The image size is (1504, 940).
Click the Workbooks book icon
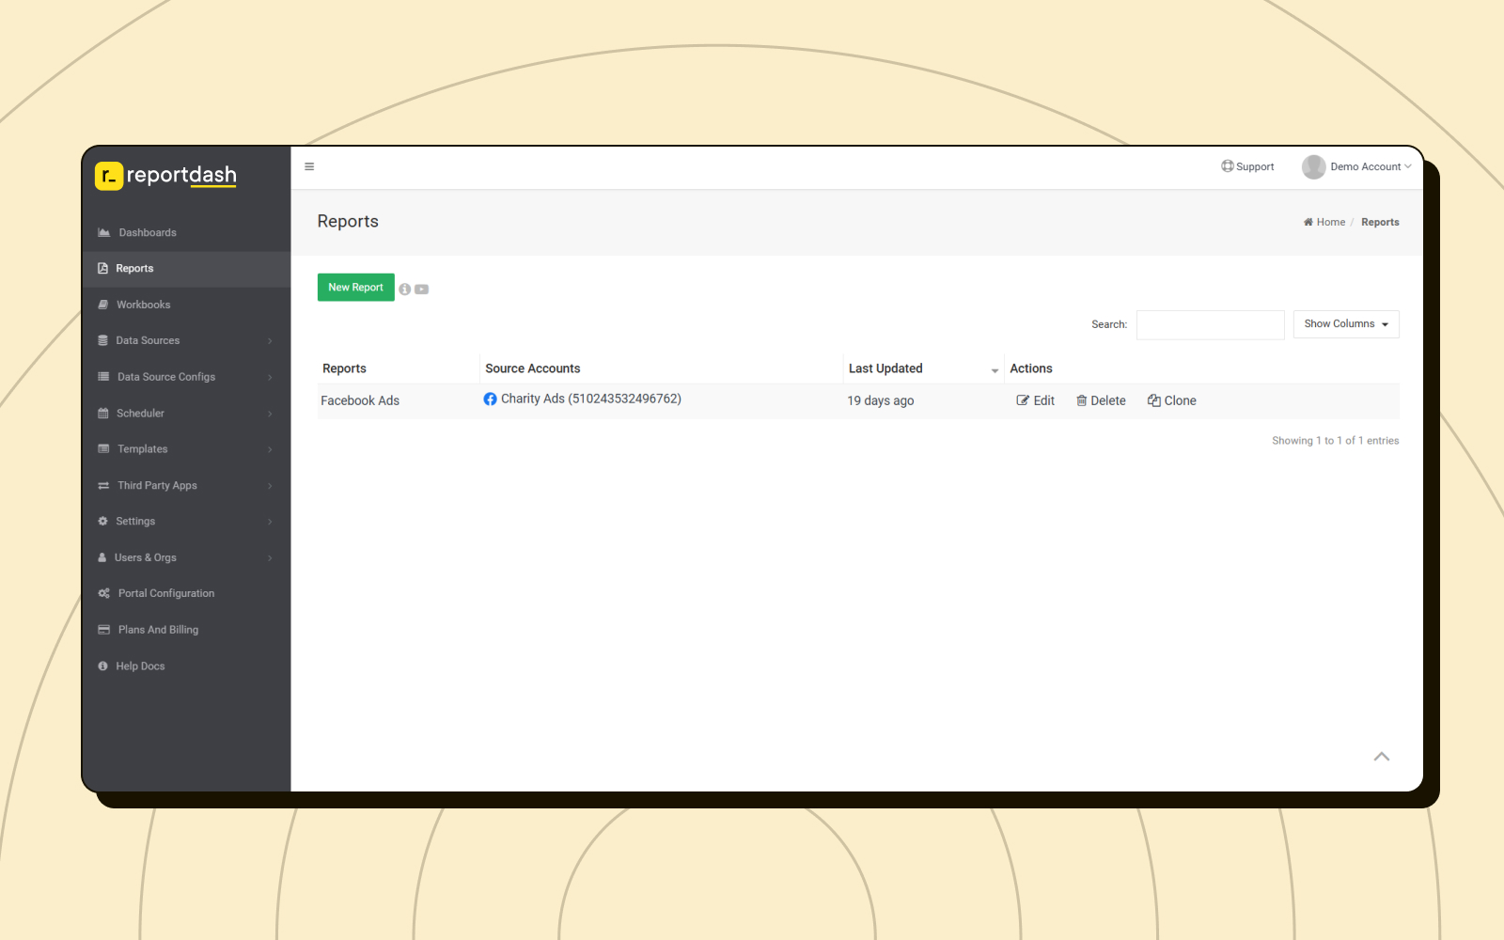coord(103,305)
